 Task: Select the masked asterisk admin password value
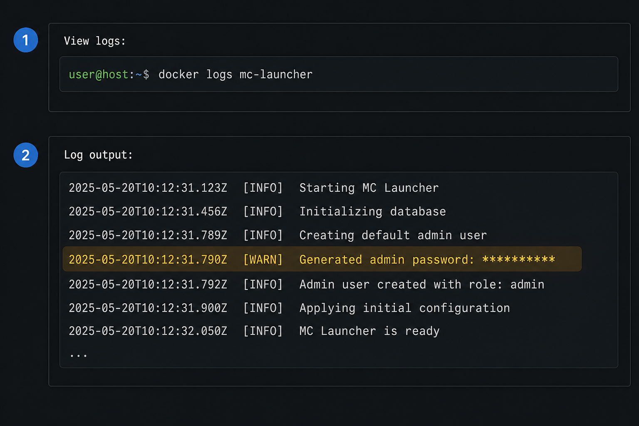519,259
